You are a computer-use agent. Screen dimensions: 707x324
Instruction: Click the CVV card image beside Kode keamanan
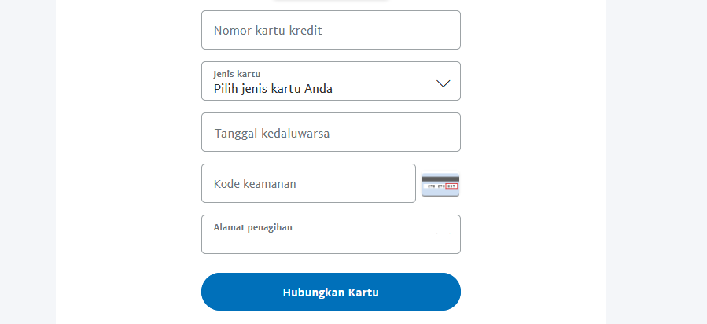440,185
